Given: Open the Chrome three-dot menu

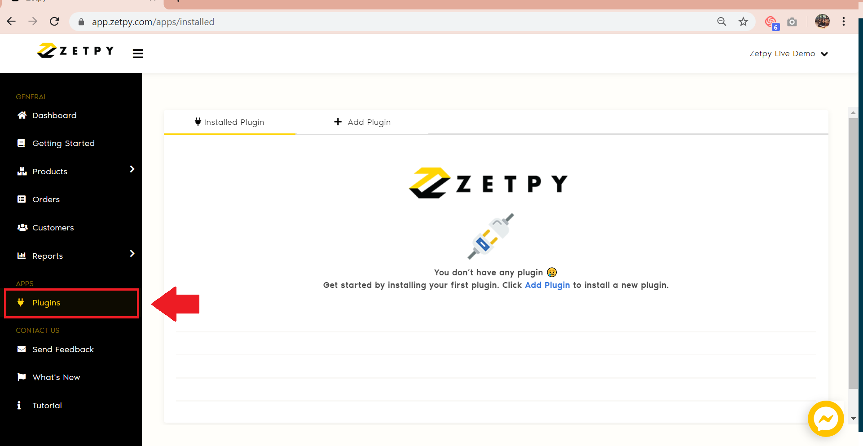Looking at the screenshot, I should coord(844,22).
